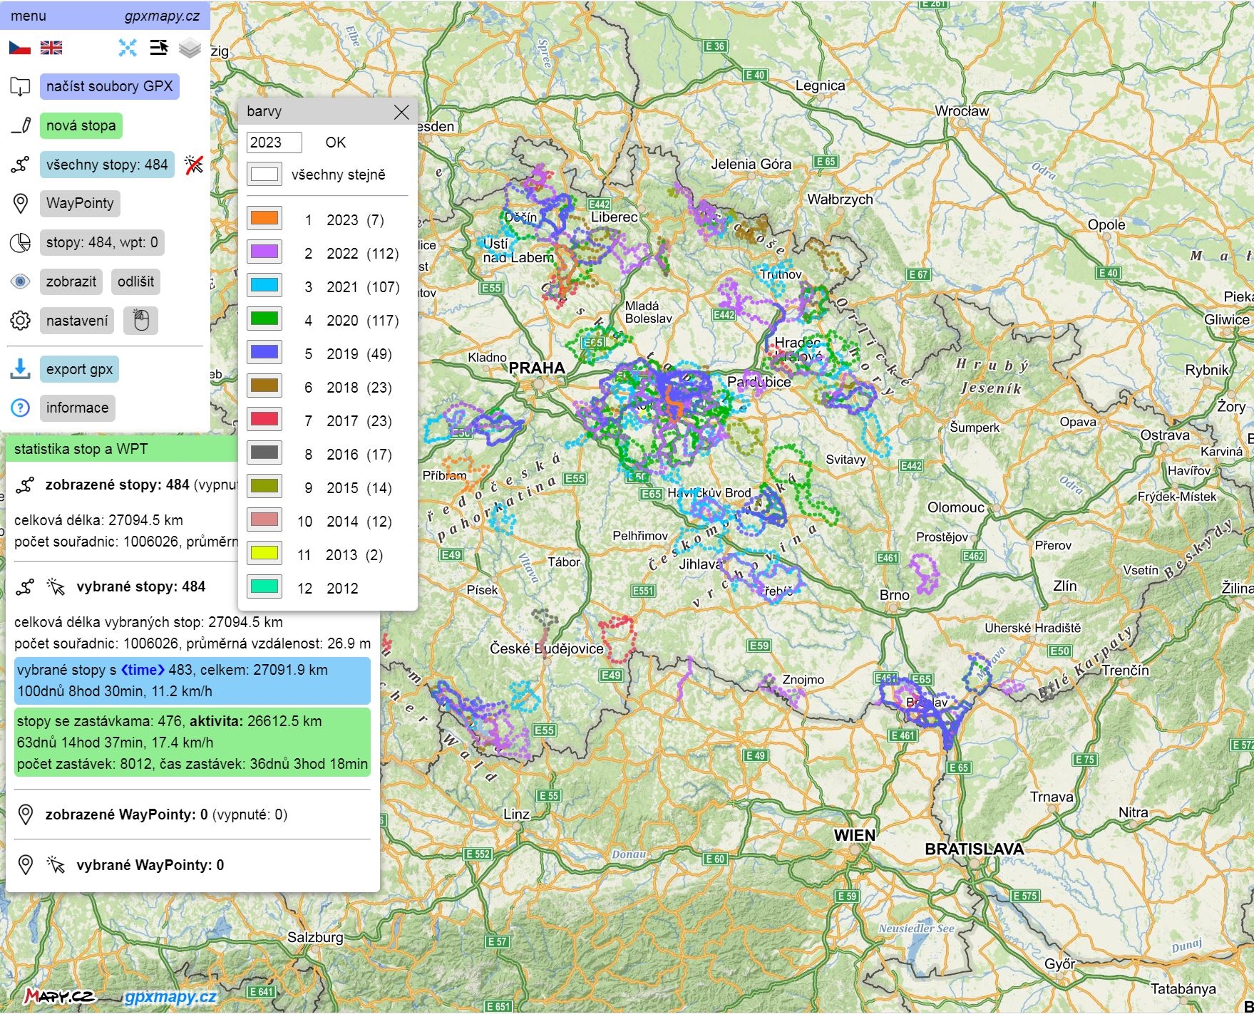This screenshot has height=1014, width=1254.
Task: Open the map layers stack icon
Action: 190,48
